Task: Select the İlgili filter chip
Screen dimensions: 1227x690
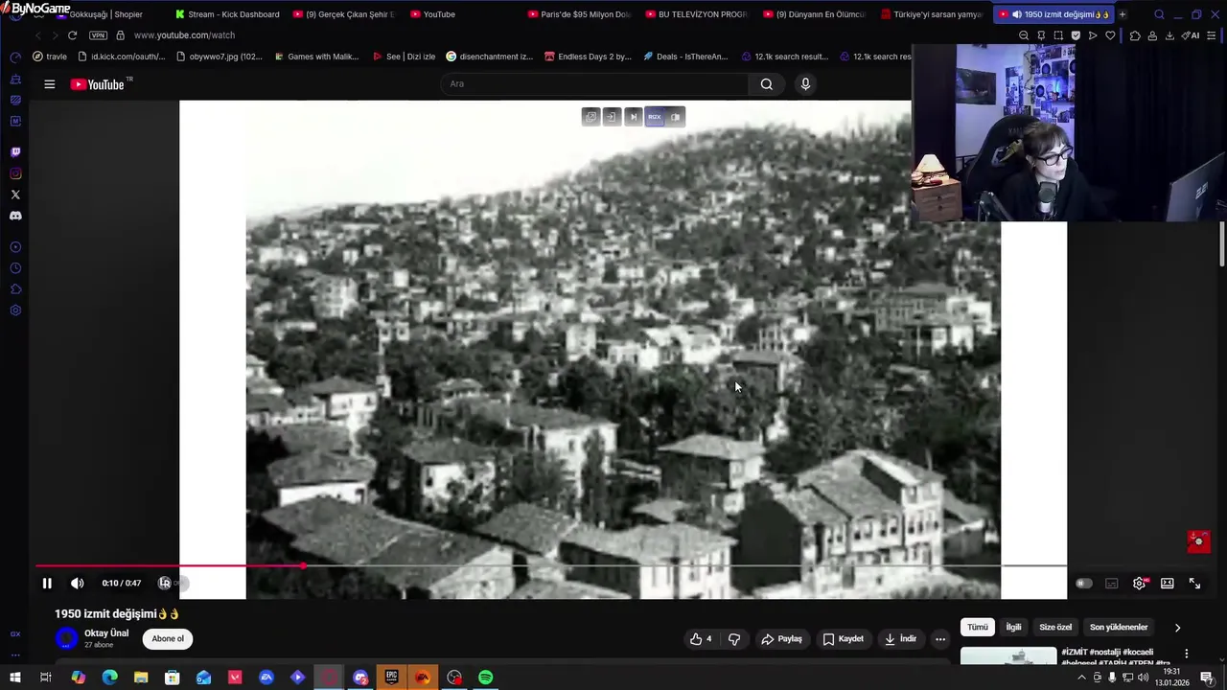Action: (1013, 627)
